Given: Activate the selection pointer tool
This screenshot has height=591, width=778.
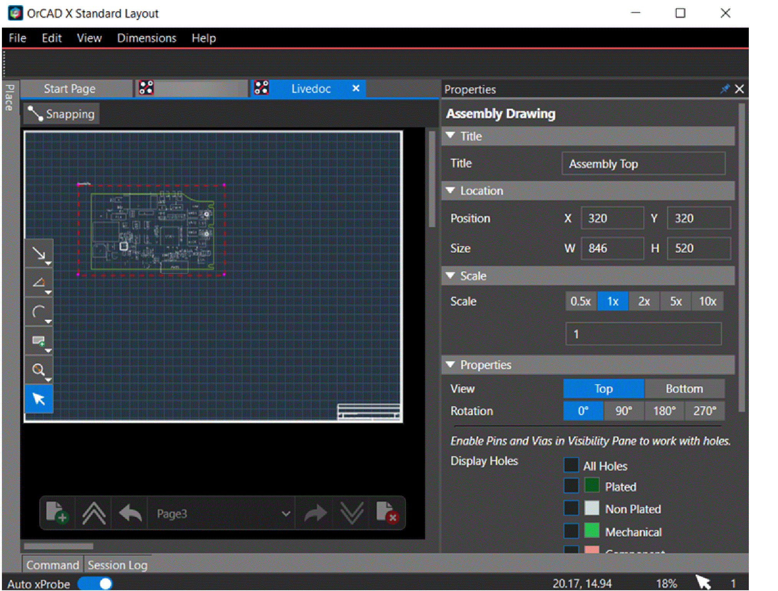Looking at the screenshot, I should point(39,399).
